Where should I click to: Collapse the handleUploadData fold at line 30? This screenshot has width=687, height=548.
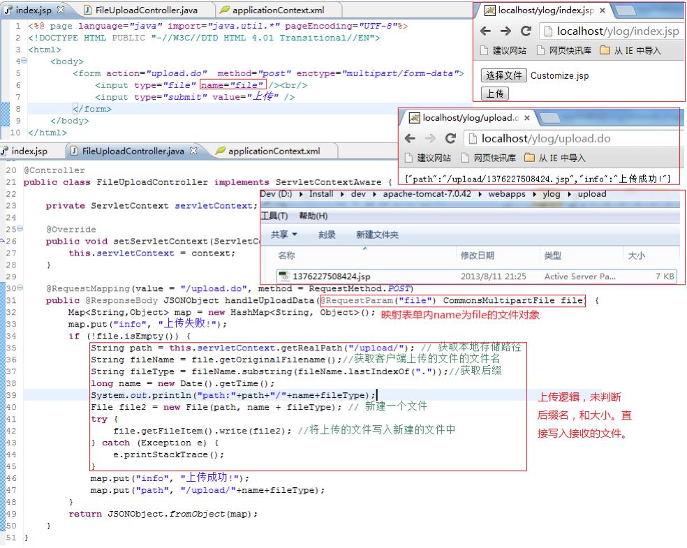[20, 288]
